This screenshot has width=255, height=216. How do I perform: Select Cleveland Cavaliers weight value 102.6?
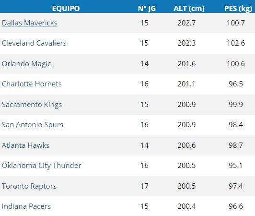coord(236,43)
